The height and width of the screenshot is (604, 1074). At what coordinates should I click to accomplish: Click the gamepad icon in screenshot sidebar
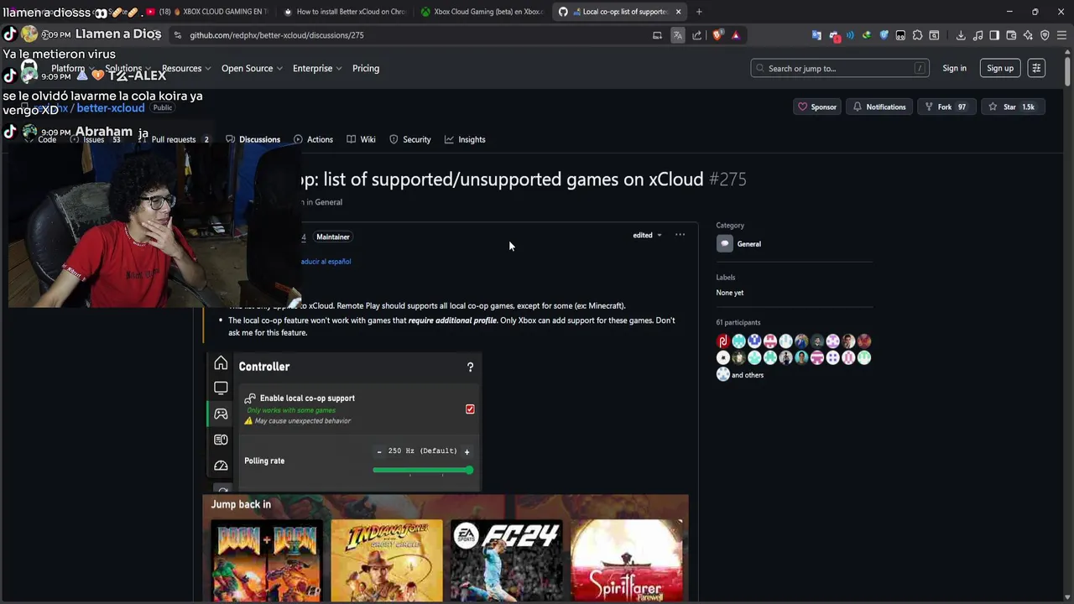[x=221, y=414]
